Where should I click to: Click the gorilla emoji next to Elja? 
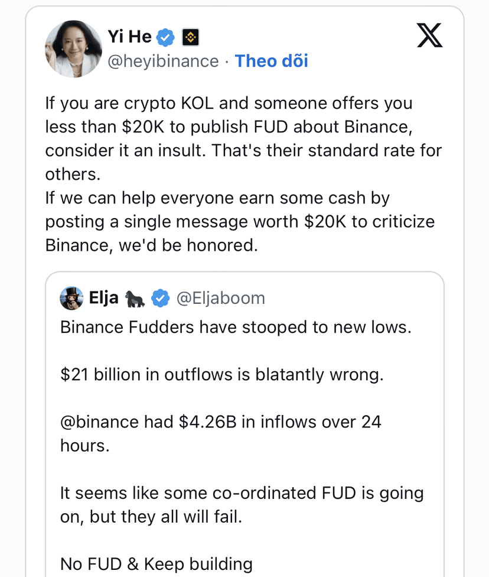point(135,299)
